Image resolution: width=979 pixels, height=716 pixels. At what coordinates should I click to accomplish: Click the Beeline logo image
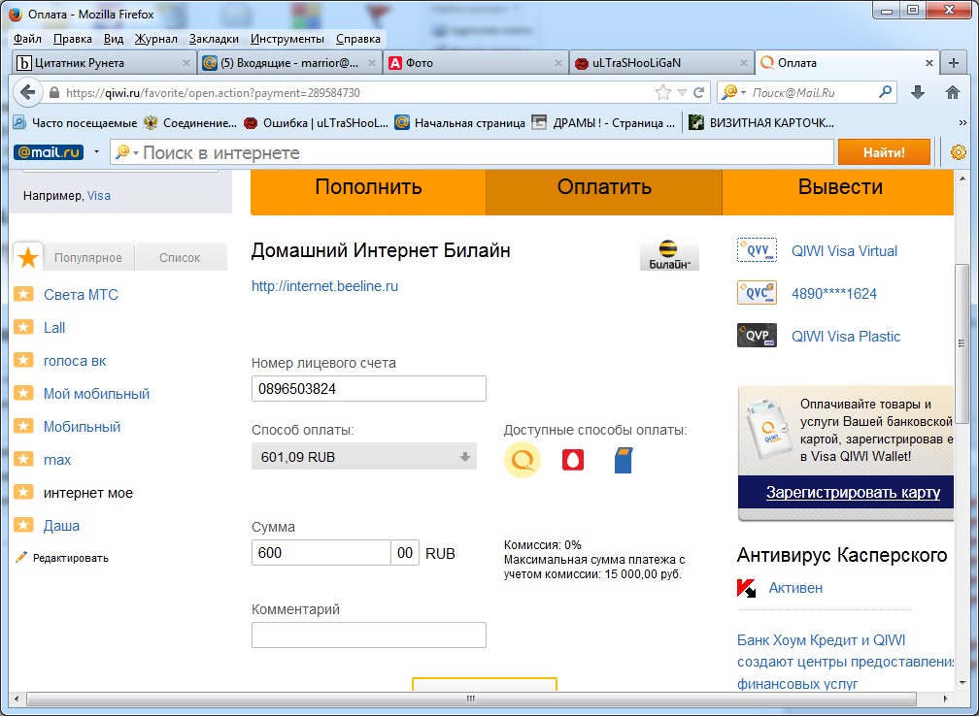pyautogui.click(x=669, y=254)
